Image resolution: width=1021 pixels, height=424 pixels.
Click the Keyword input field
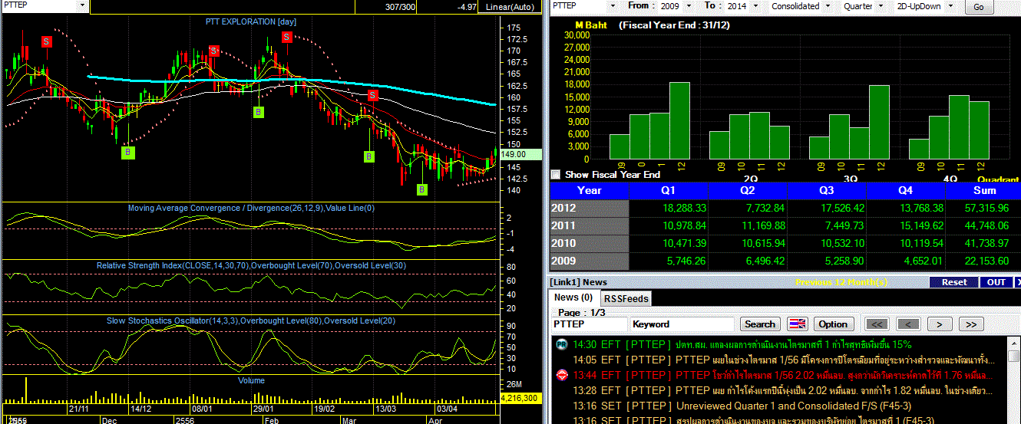coord(682,324)
